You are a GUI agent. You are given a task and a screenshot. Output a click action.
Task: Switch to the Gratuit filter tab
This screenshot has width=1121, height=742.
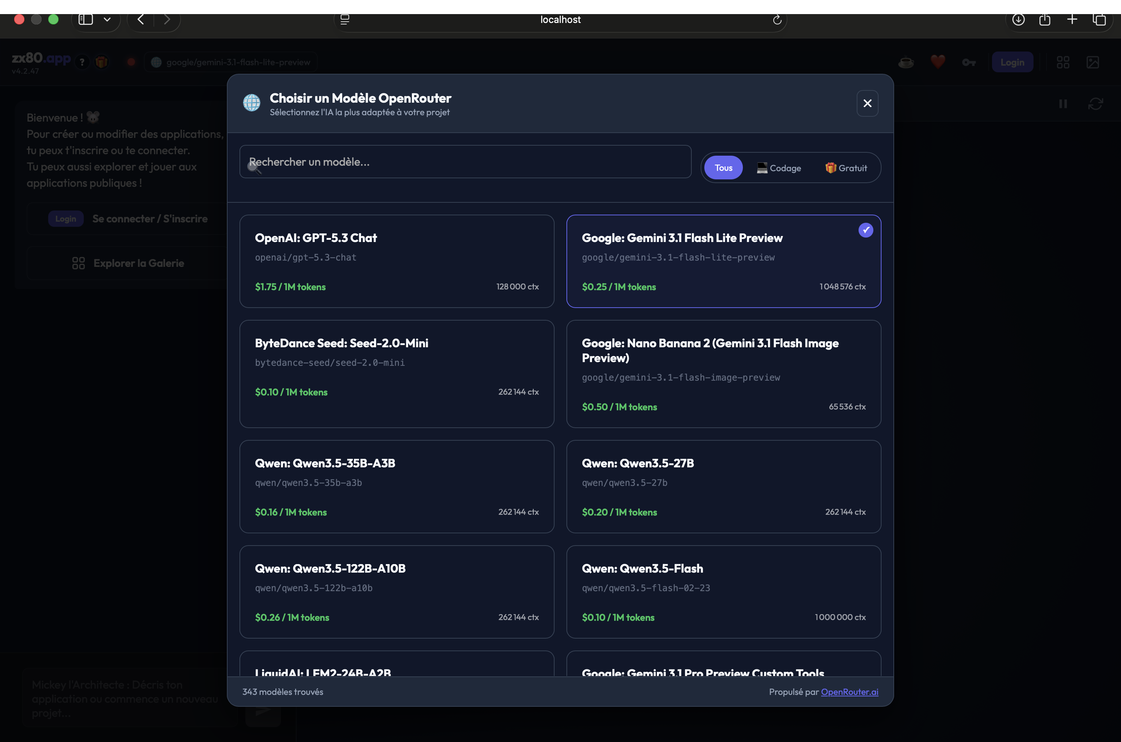(x=846, y=168)
